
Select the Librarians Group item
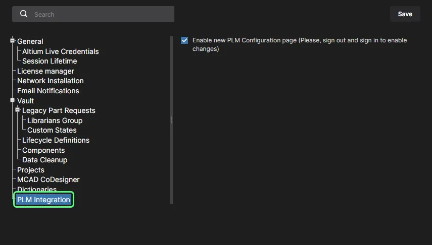tap(55, 120)
